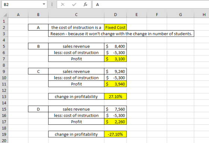
Task: Select row 18 header
Action: tap(4, 128)
